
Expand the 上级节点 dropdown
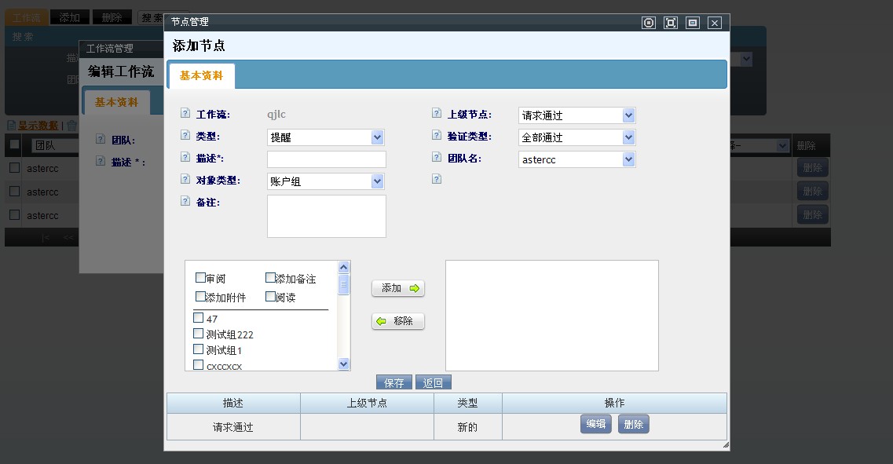tap(576, 115)
